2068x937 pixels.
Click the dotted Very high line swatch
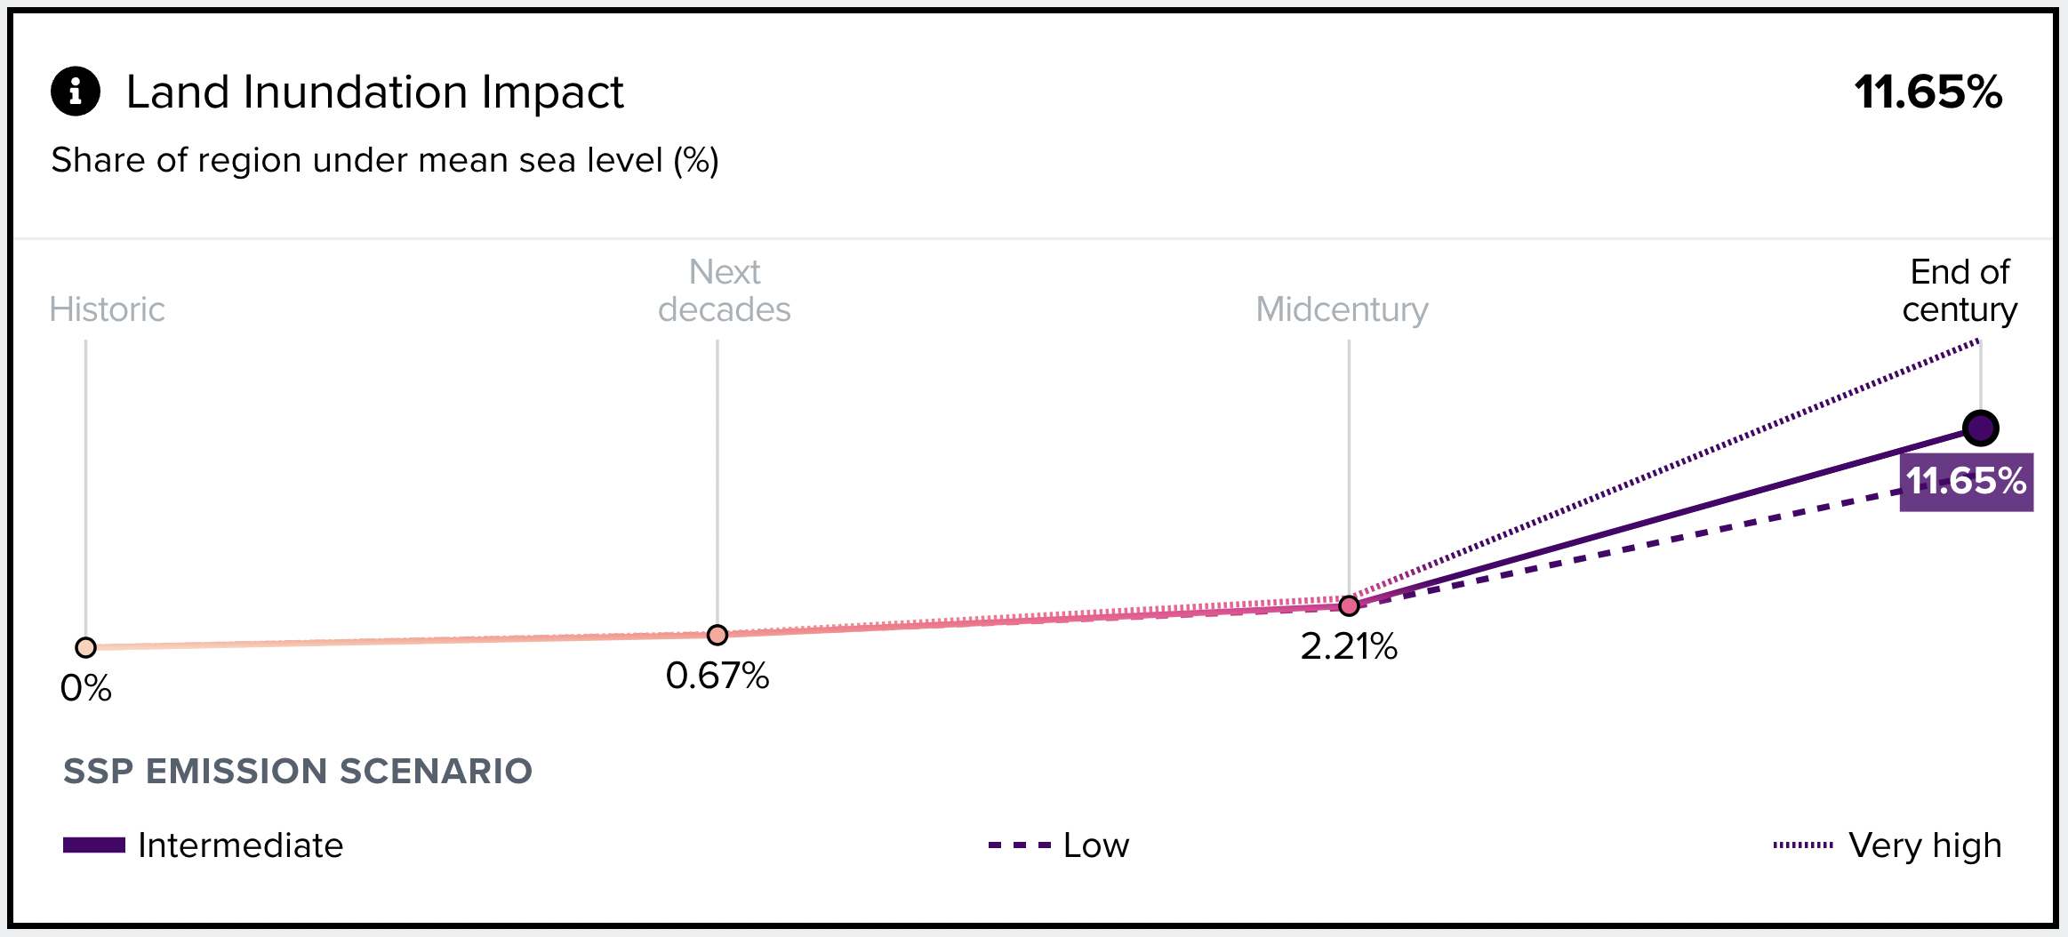point(1803,845)
